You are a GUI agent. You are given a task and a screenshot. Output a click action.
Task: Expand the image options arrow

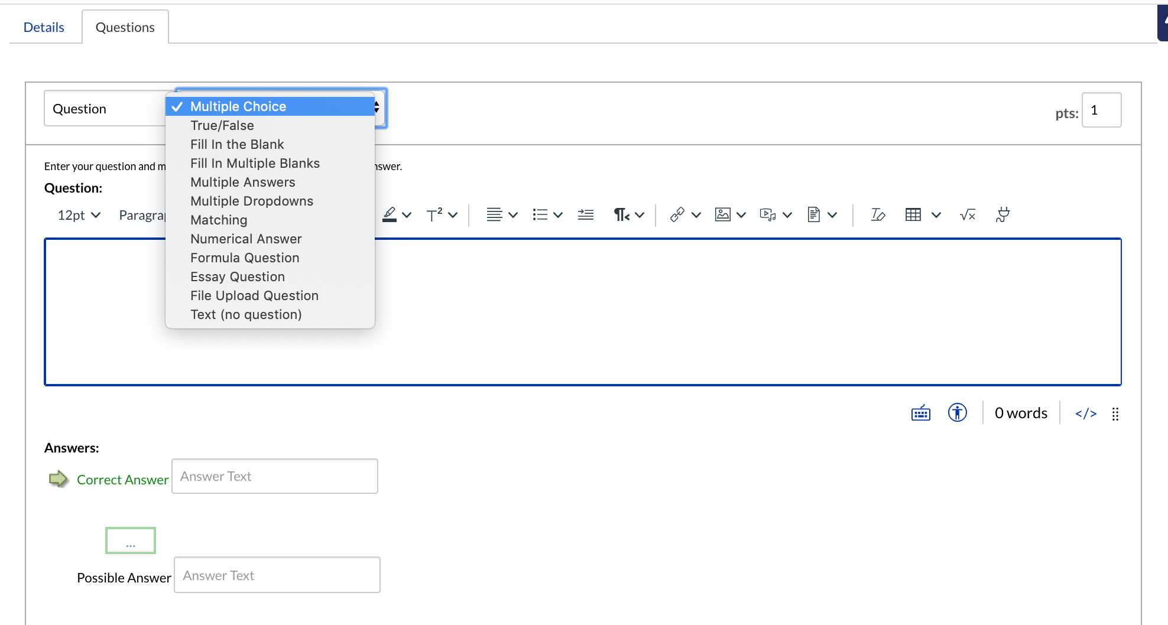coord(741,215)
